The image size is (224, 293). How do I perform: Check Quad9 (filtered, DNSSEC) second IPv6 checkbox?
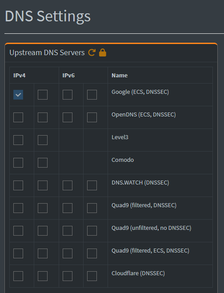tap(92, 208)
